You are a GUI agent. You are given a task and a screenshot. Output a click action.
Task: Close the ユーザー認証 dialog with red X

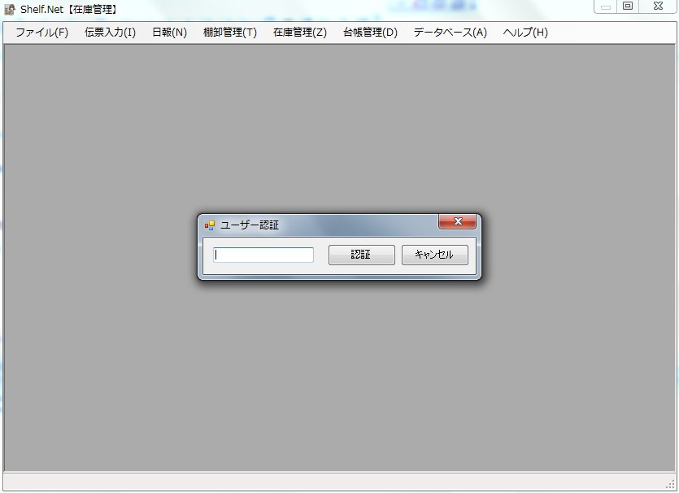coord(457,221)
